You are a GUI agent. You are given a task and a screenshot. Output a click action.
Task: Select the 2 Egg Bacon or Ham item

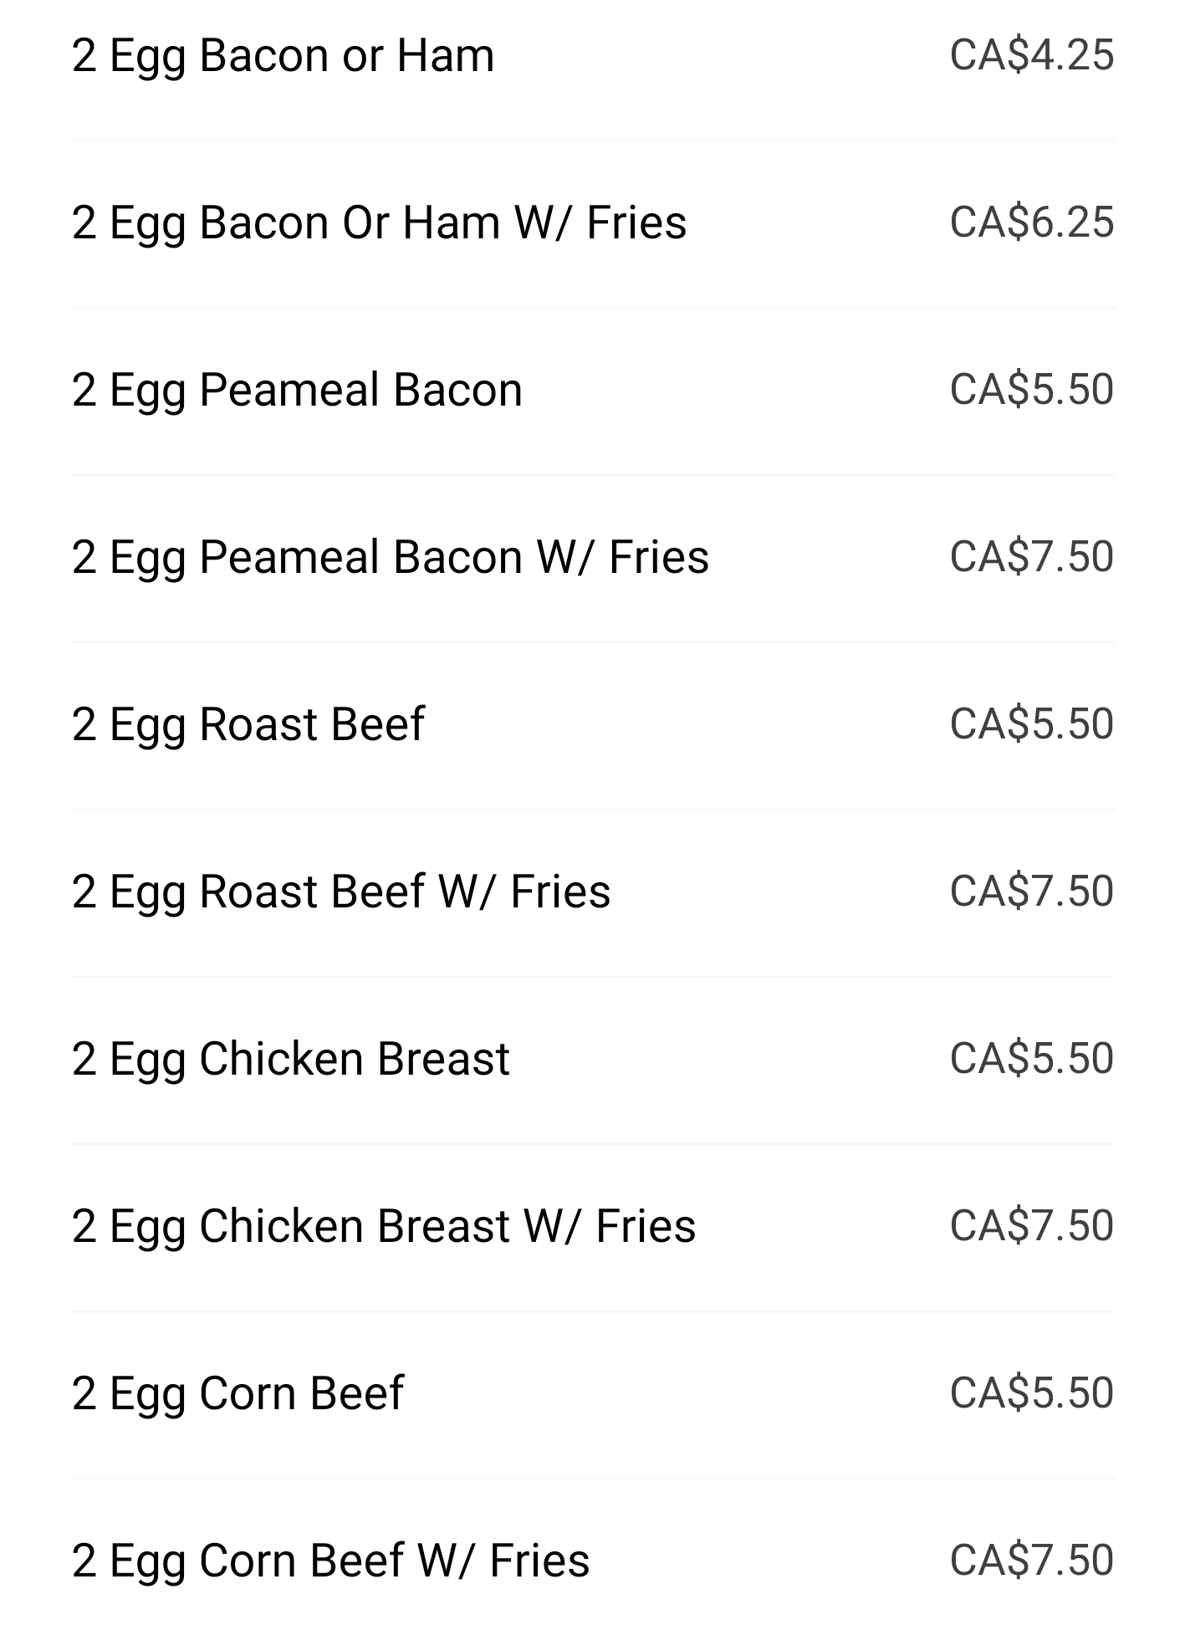[x=283, y=56]
